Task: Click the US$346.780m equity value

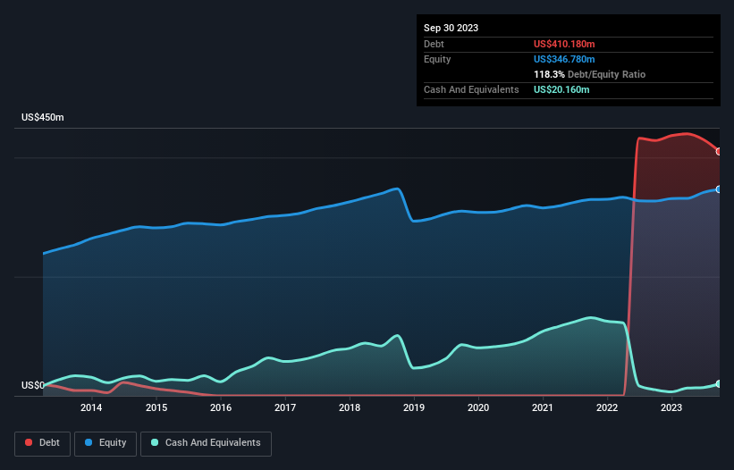Action: pyautogui.click(x=564, y=59)
